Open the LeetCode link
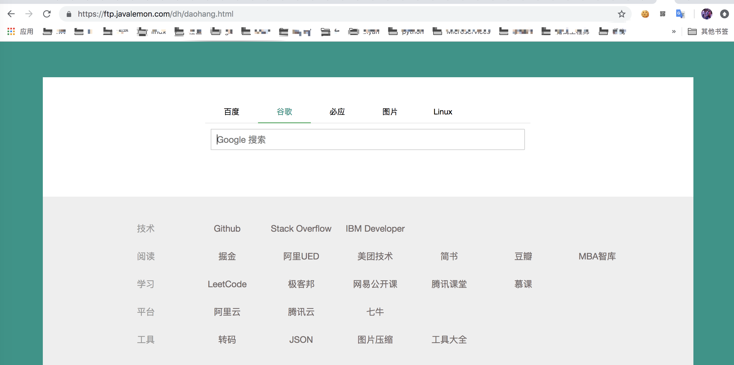Image resolution: width=734 pixels, height=365 pixels. 227,284
